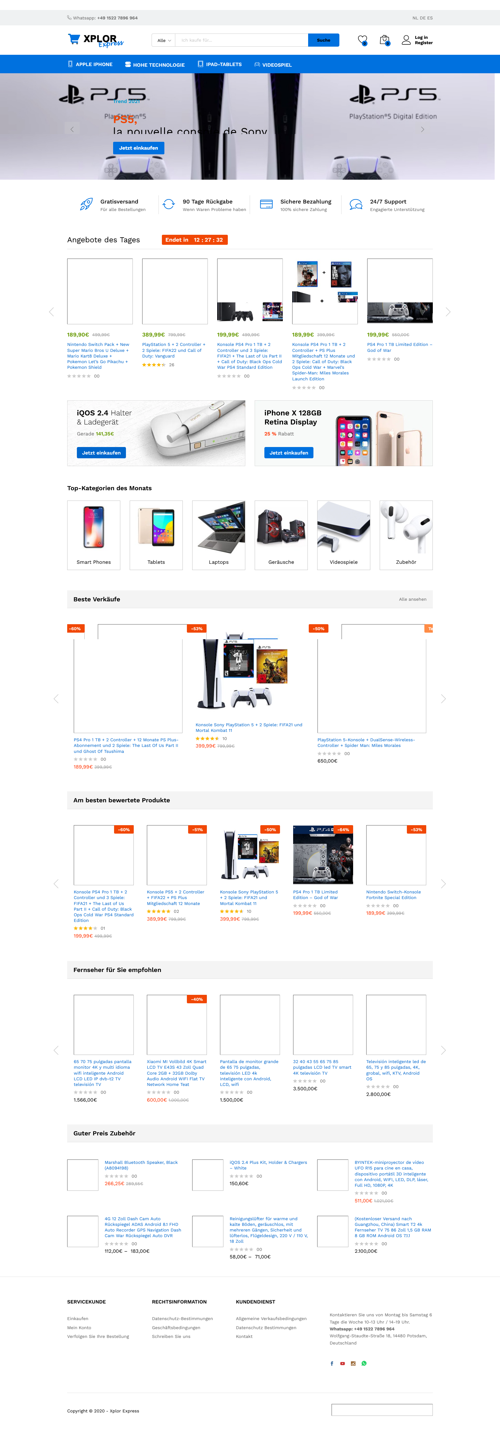Screen dimensions: 500x1429
Task: Open the shopping bag cart icon
Action: tap(384, 40)
